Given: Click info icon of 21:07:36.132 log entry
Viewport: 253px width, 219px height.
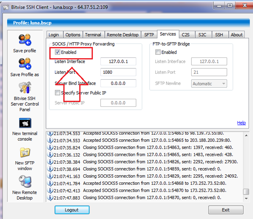Looking at the screenshot, I should pos(50,155).
